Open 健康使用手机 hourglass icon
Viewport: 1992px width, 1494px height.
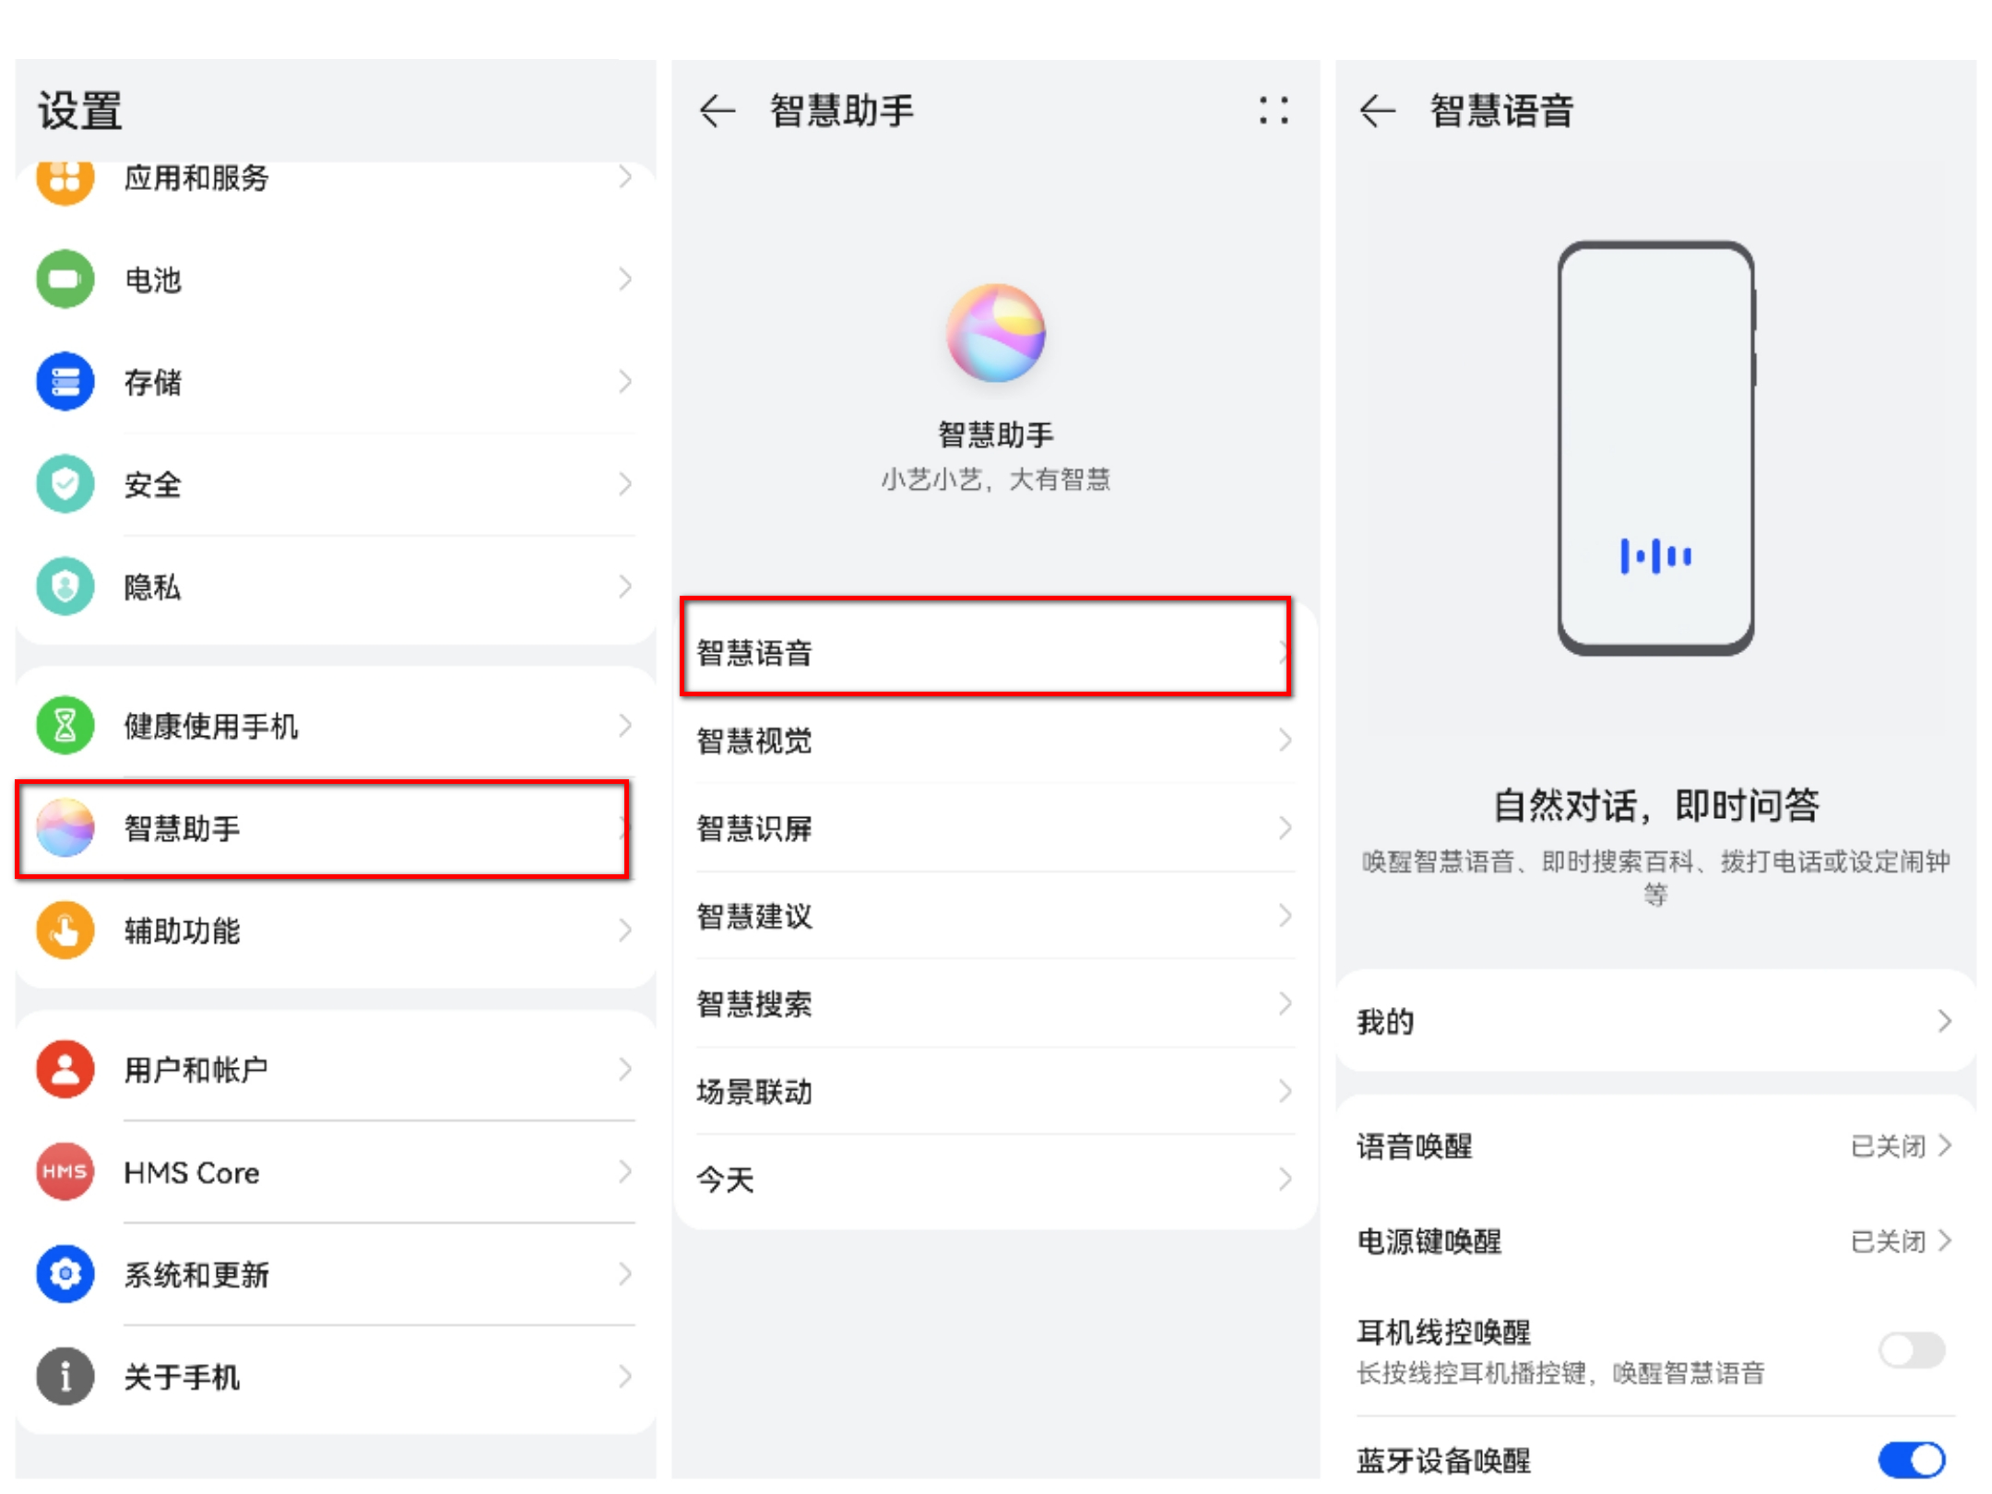point(65,726)
